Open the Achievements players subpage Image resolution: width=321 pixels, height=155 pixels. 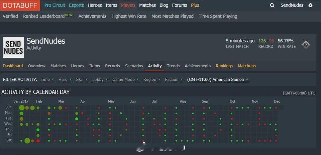[92, 16]
